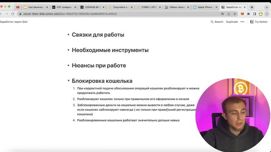Click the Необходимые инструменты heading
Screen dimensions: 271x152
tap(110, 50)
